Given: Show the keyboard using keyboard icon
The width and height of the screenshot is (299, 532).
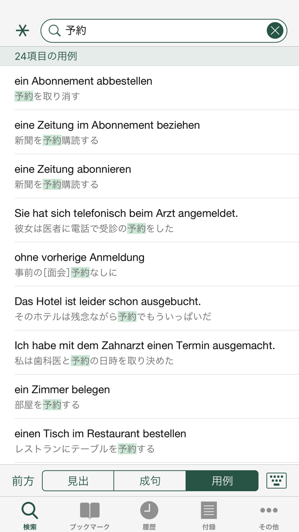Looking at the screenshot, I should pyautogui.click(x=276, y=481).
